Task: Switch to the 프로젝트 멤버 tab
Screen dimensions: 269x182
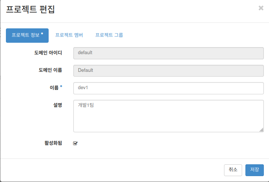Action: click(x=69, y=35)
